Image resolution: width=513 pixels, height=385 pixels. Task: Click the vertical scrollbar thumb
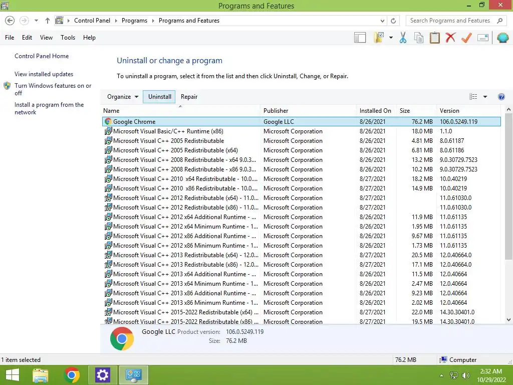point(508,186)
